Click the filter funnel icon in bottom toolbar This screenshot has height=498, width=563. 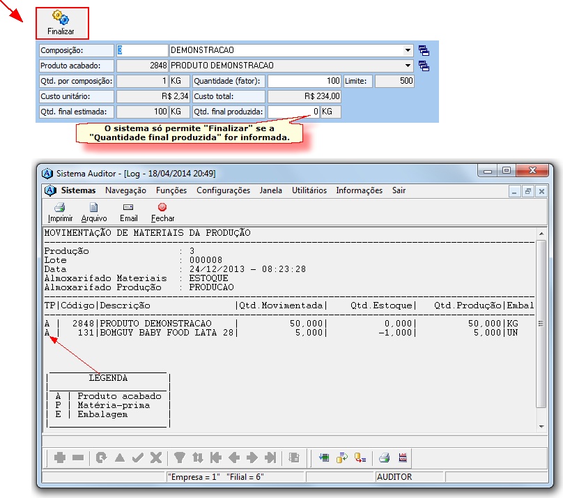pyautogui.click(x=180, y=458)
